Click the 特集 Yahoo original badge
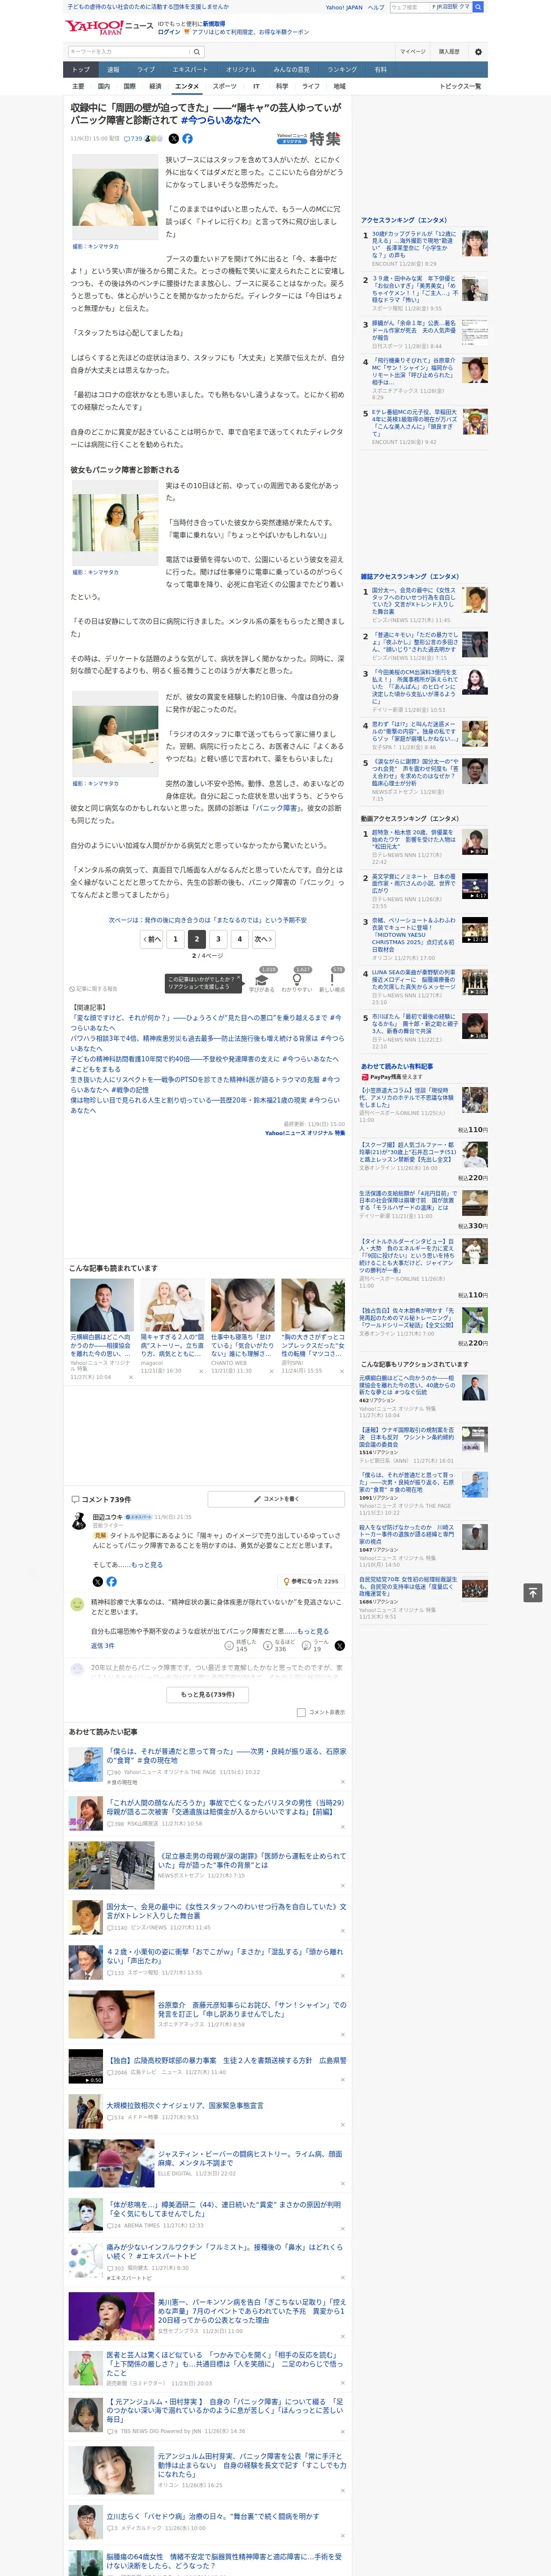 309,139
